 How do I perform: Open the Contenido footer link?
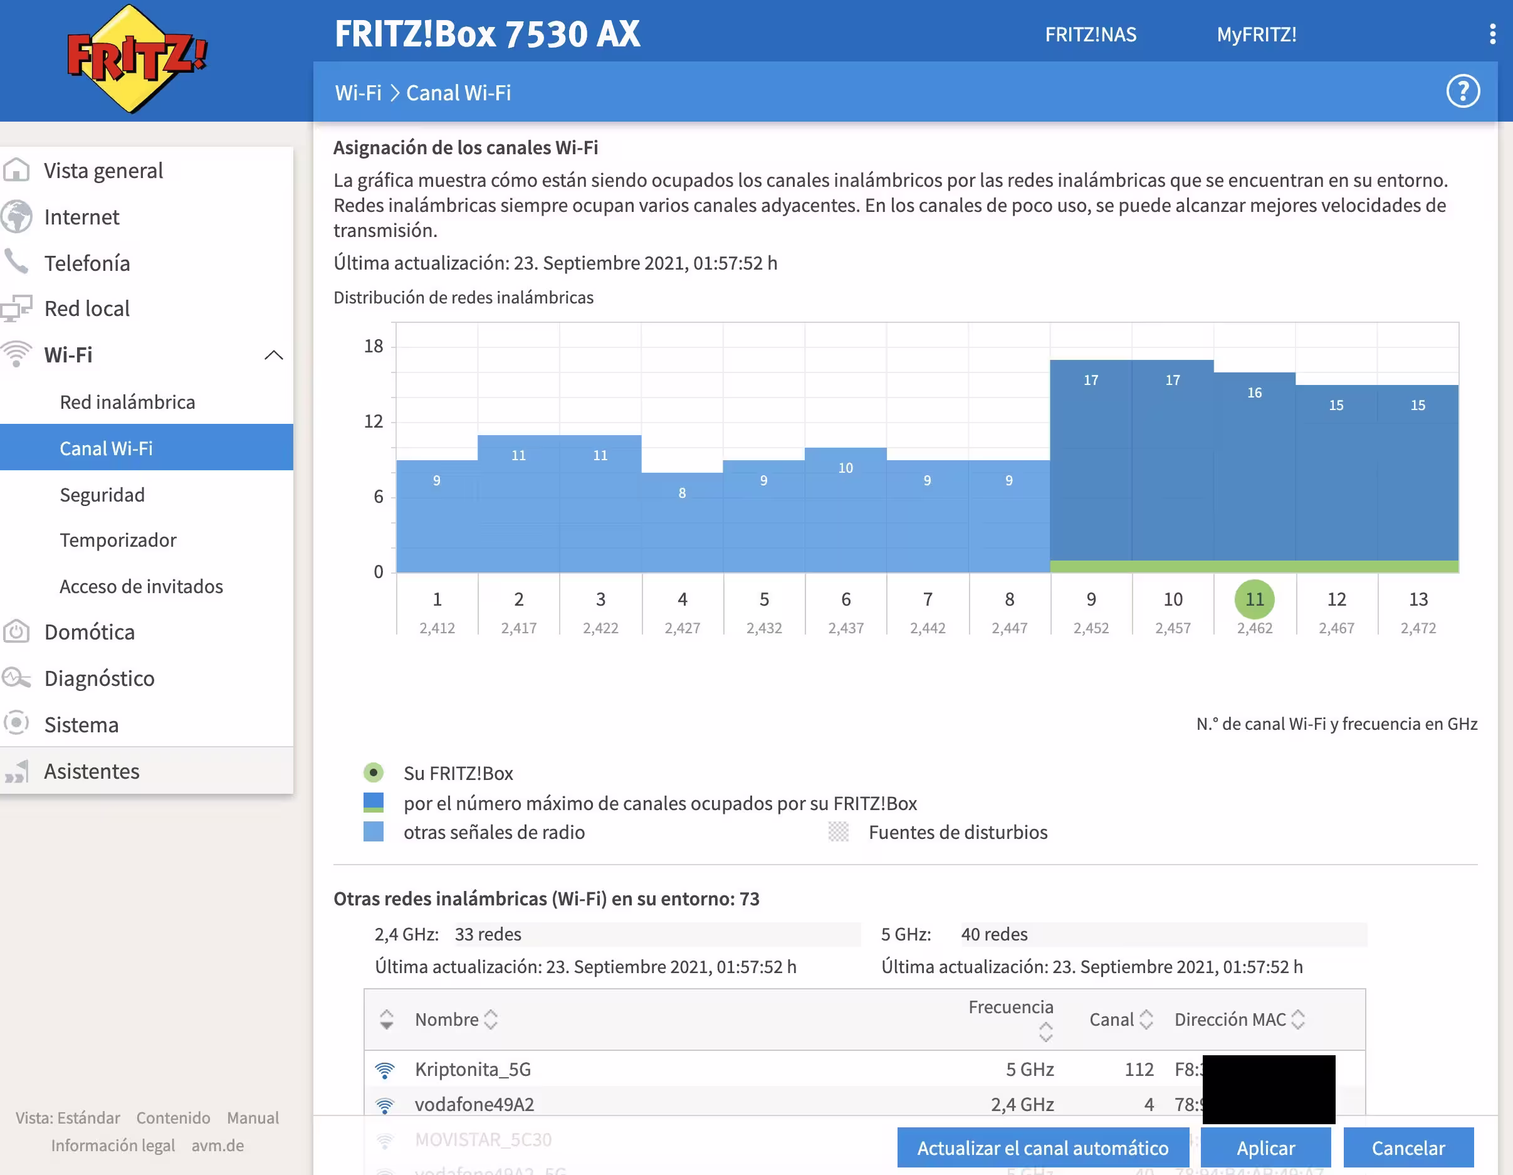coord(173,1117)
